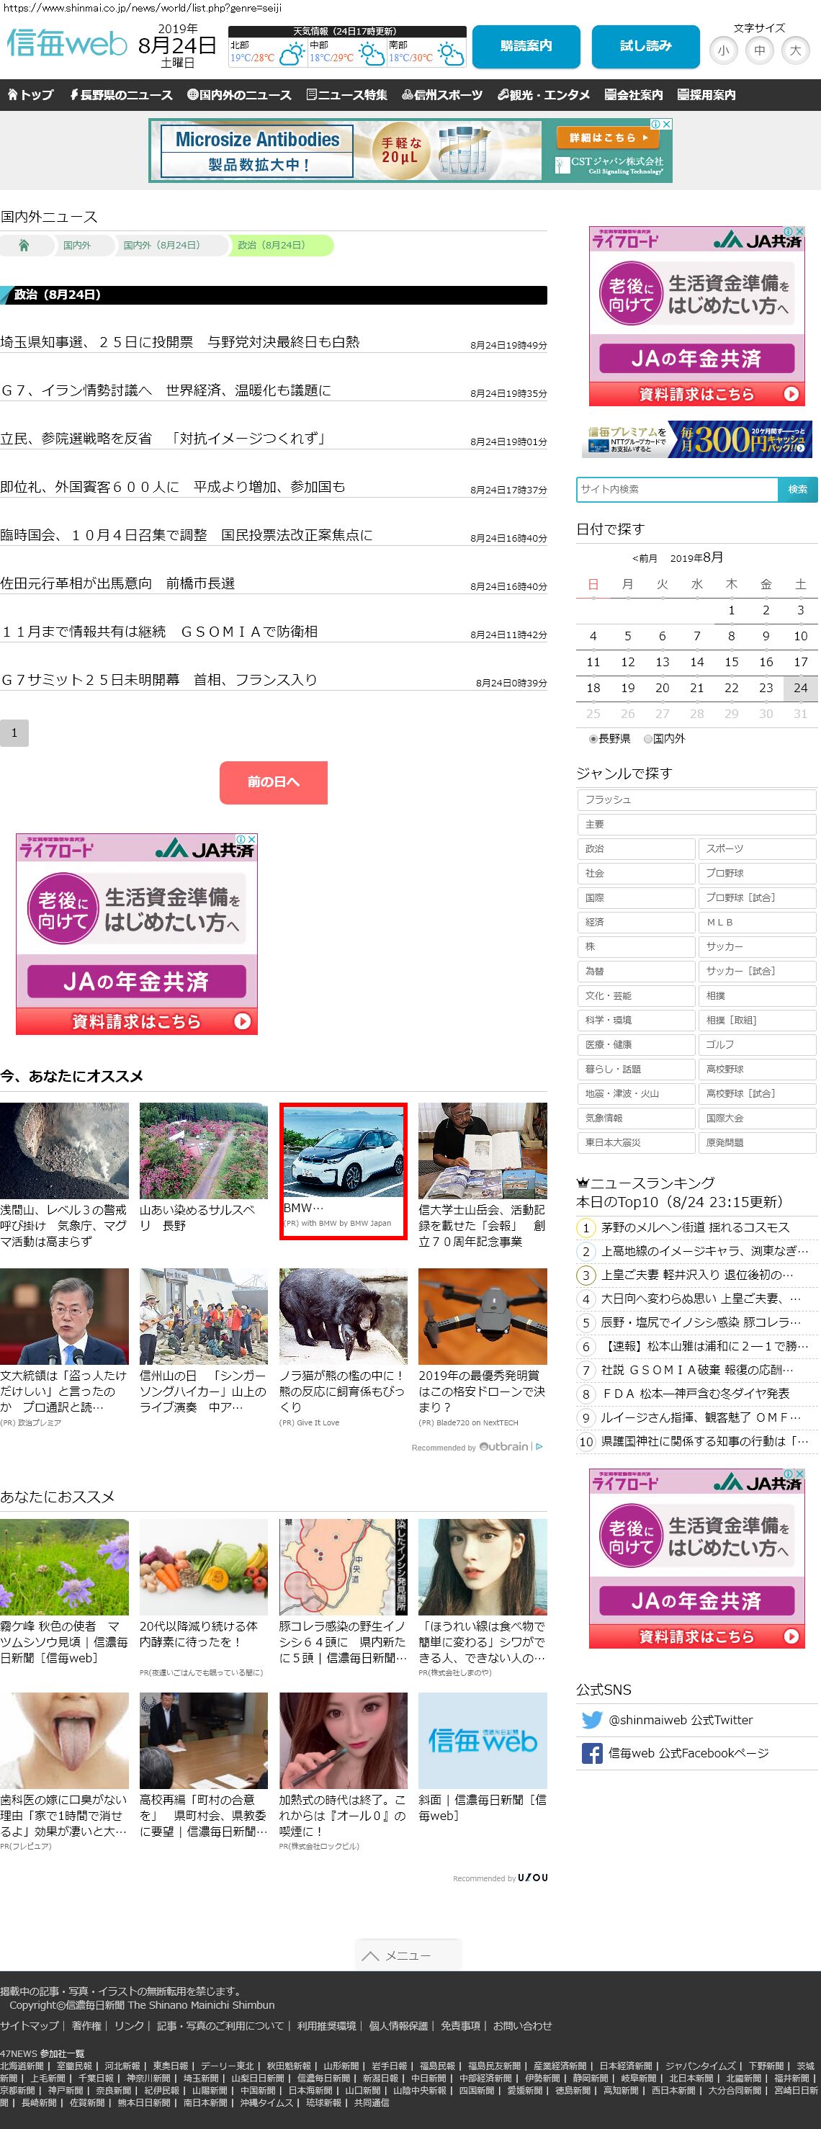
Task: Click the 購読案内 button
Action: pyautogui.click(x=526, y=46)
